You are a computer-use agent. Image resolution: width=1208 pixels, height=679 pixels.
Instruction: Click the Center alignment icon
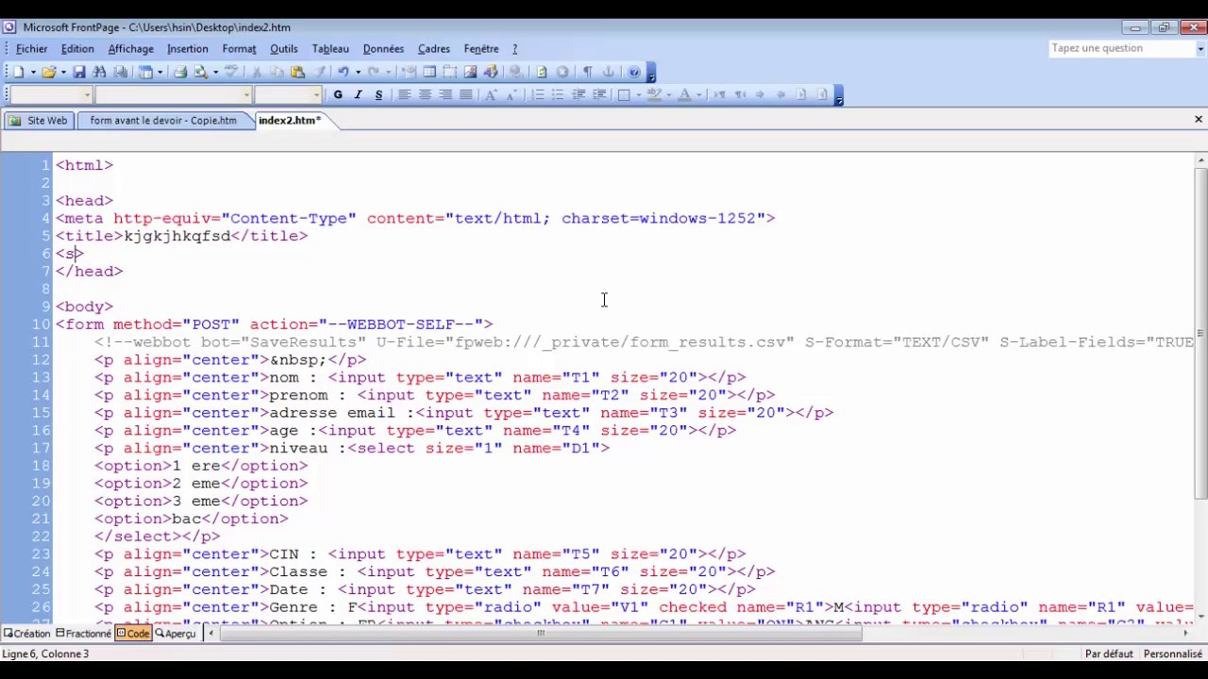425,94
